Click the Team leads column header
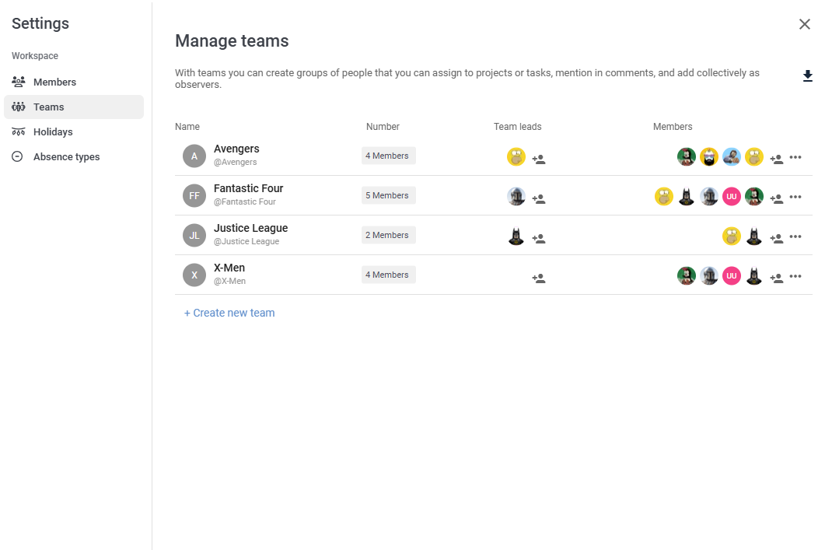 pos(517,126)
